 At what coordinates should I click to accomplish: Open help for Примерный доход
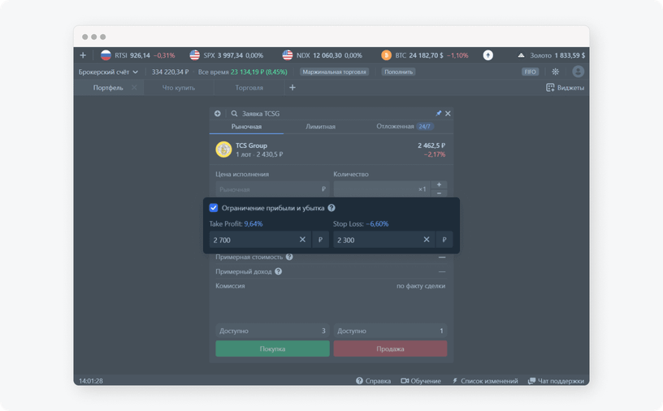click(x=278, y=271)
